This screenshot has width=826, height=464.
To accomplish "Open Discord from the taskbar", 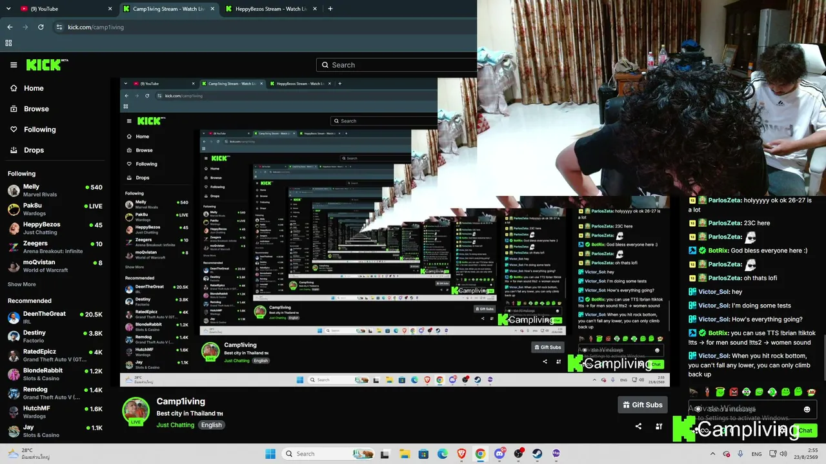I will 499,454.
